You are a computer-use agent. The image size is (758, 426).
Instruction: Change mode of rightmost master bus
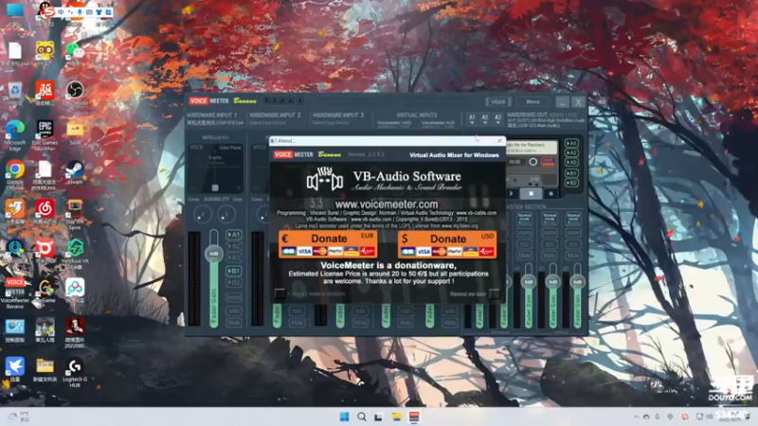(573, 219)
